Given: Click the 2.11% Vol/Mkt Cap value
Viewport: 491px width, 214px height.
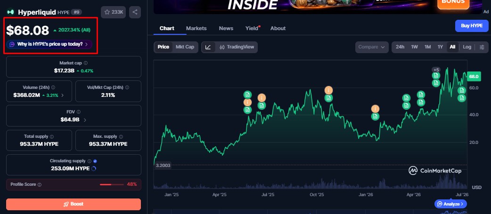Looking at the screenshot, I should pos(108,95).
